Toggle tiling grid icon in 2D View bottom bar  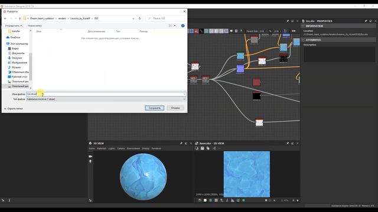[216, 200]
